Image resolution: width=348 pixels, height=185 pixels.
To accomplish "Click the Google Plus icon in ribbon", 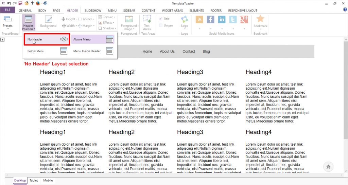I will point(244,20).
